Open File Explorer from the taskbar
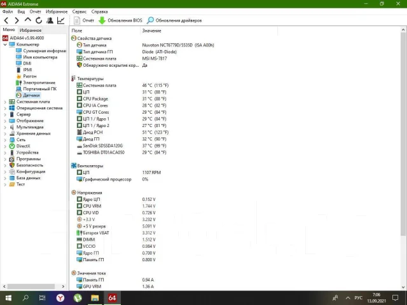Image resolution: width=407 pixels, height=305 pixels. pos(95,298)
